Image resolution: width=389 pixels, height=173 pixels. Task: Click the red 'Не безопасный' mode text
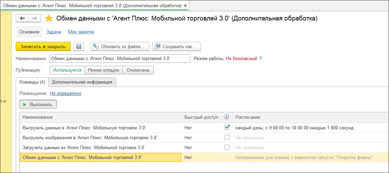(241, 59)
